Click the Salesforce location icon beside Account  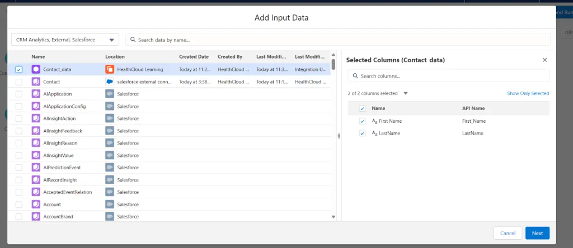click(110, 204)
